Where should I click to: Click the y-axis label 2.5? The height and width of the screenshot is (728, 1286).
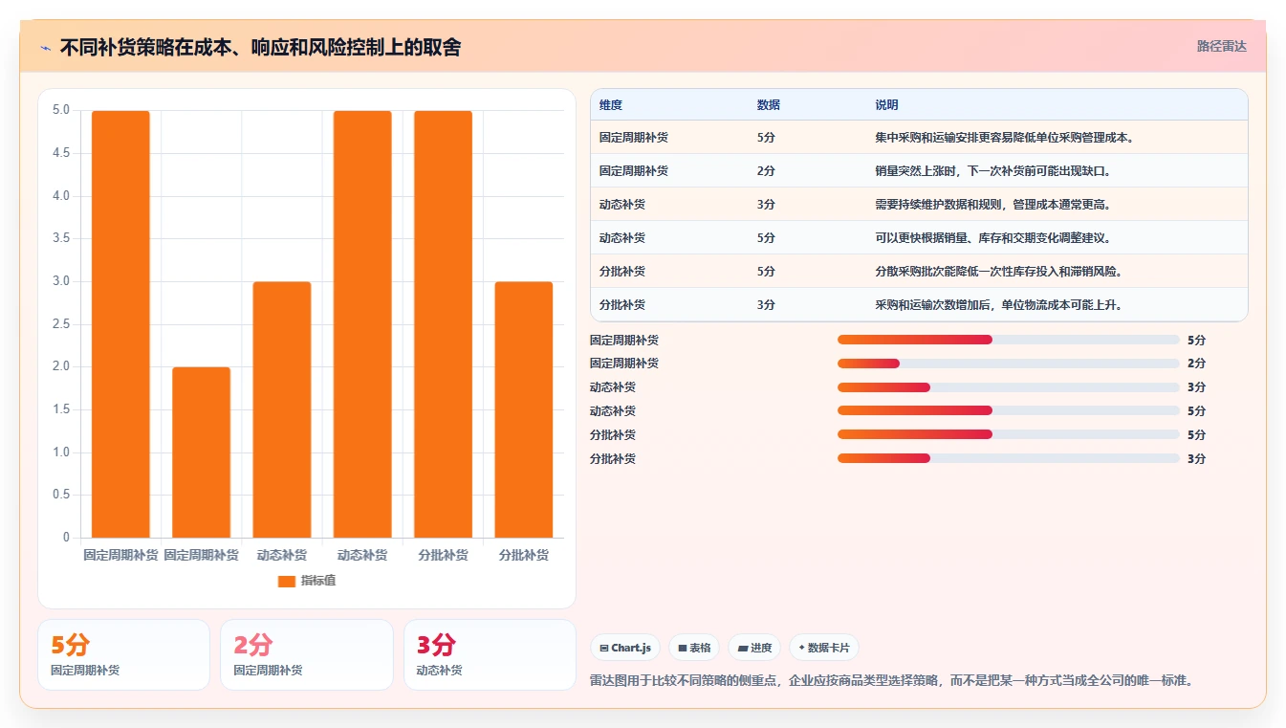pos(61,324)
